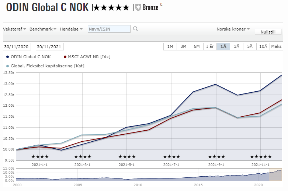288x191 pixels.
Task: Click the 2000 label on overview timeline
Action: 17,185
